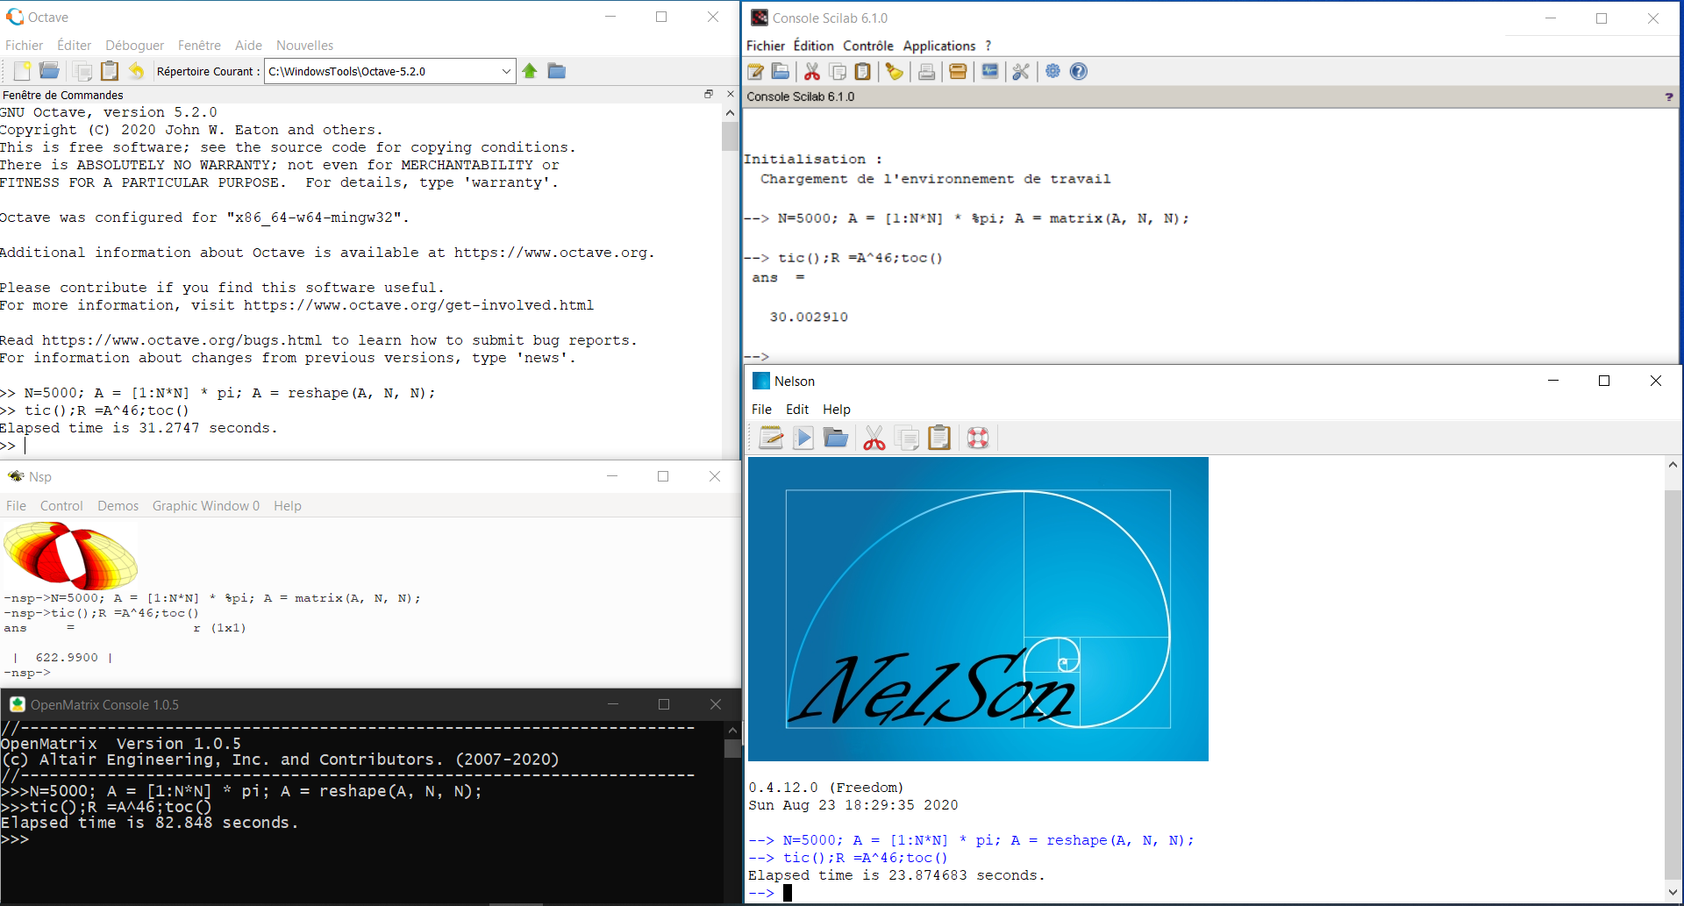
Task: Click the OpenMatrix Console title bar icon
Action: click(17, 704)
